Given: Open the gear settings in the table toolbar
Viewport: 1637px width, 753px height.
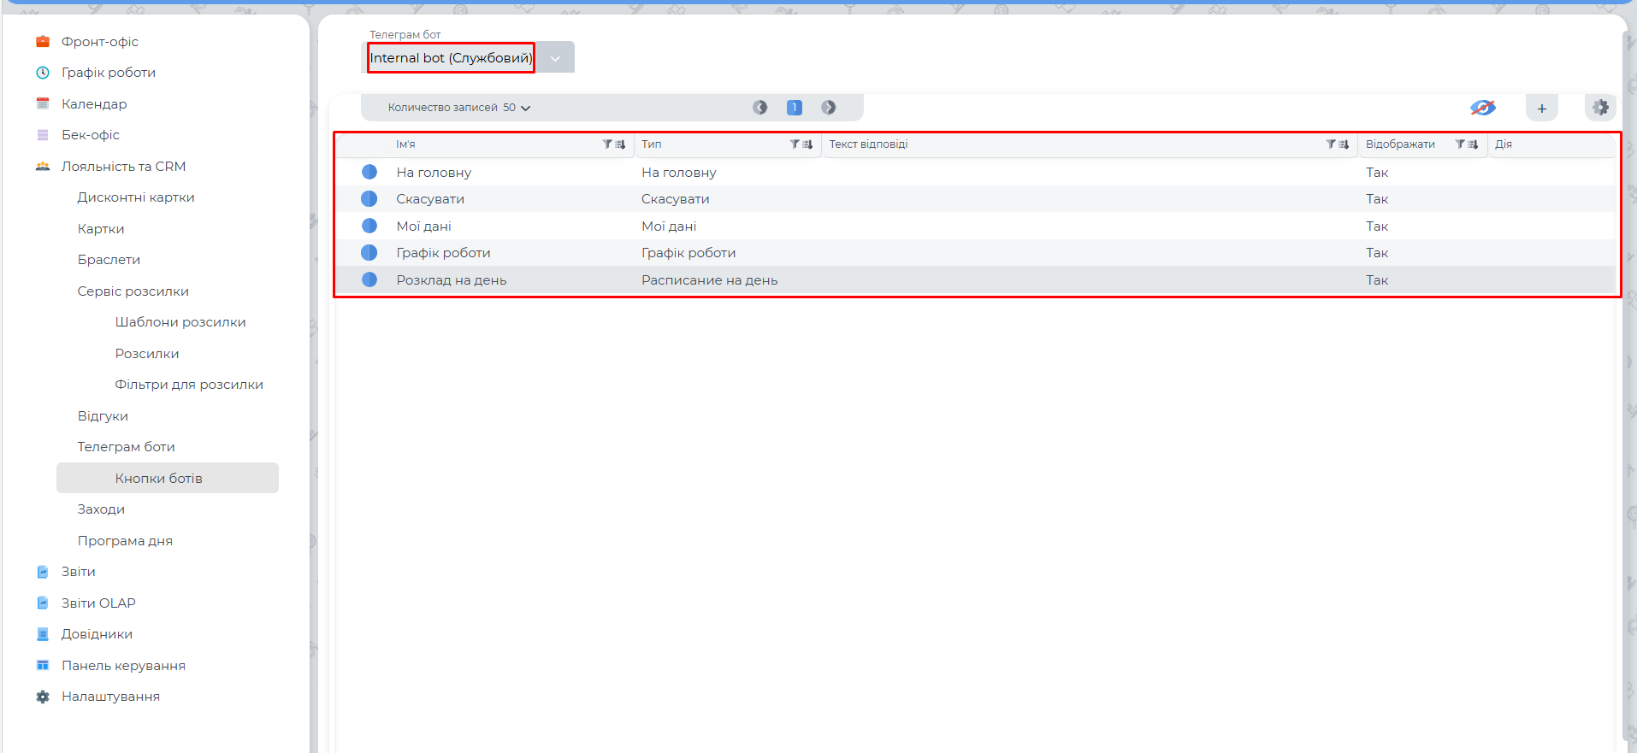Looking at the screenshot, I should (1600, 108).
